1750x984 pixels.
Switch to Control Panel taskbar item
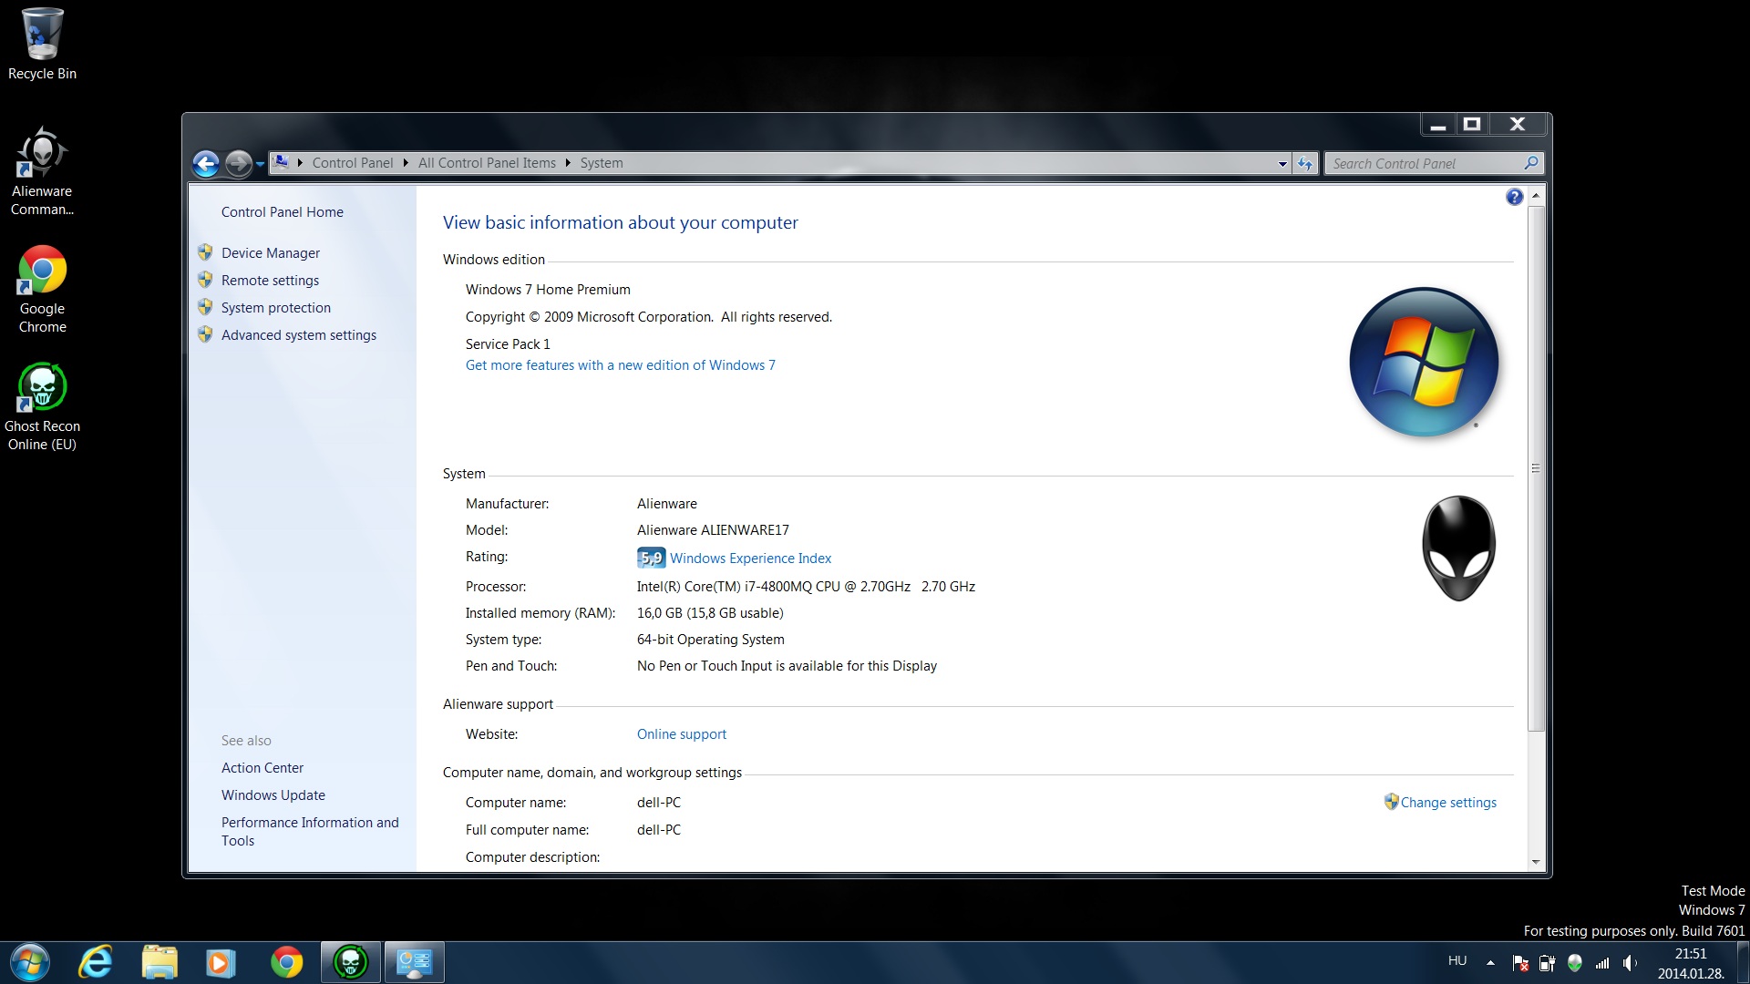coord(415,962)
